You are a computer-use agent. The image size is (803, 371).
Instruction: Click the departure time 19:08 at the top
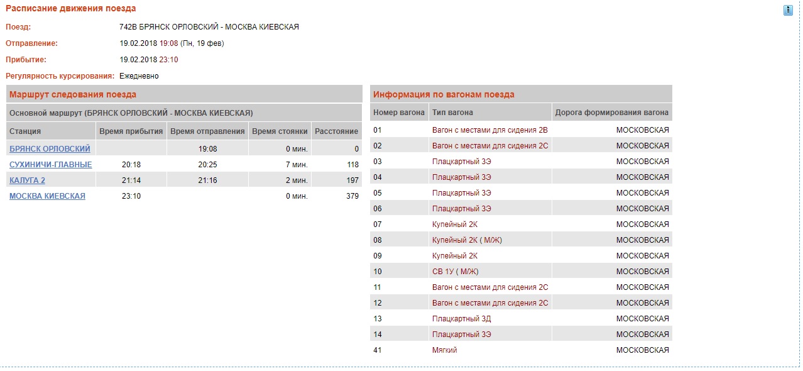[x=168, y=43]
